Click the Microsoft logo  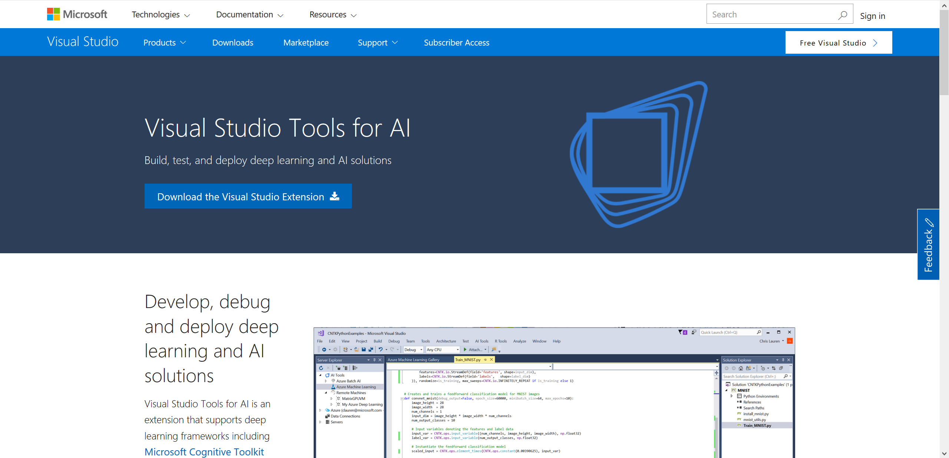[x=77, y=14]
